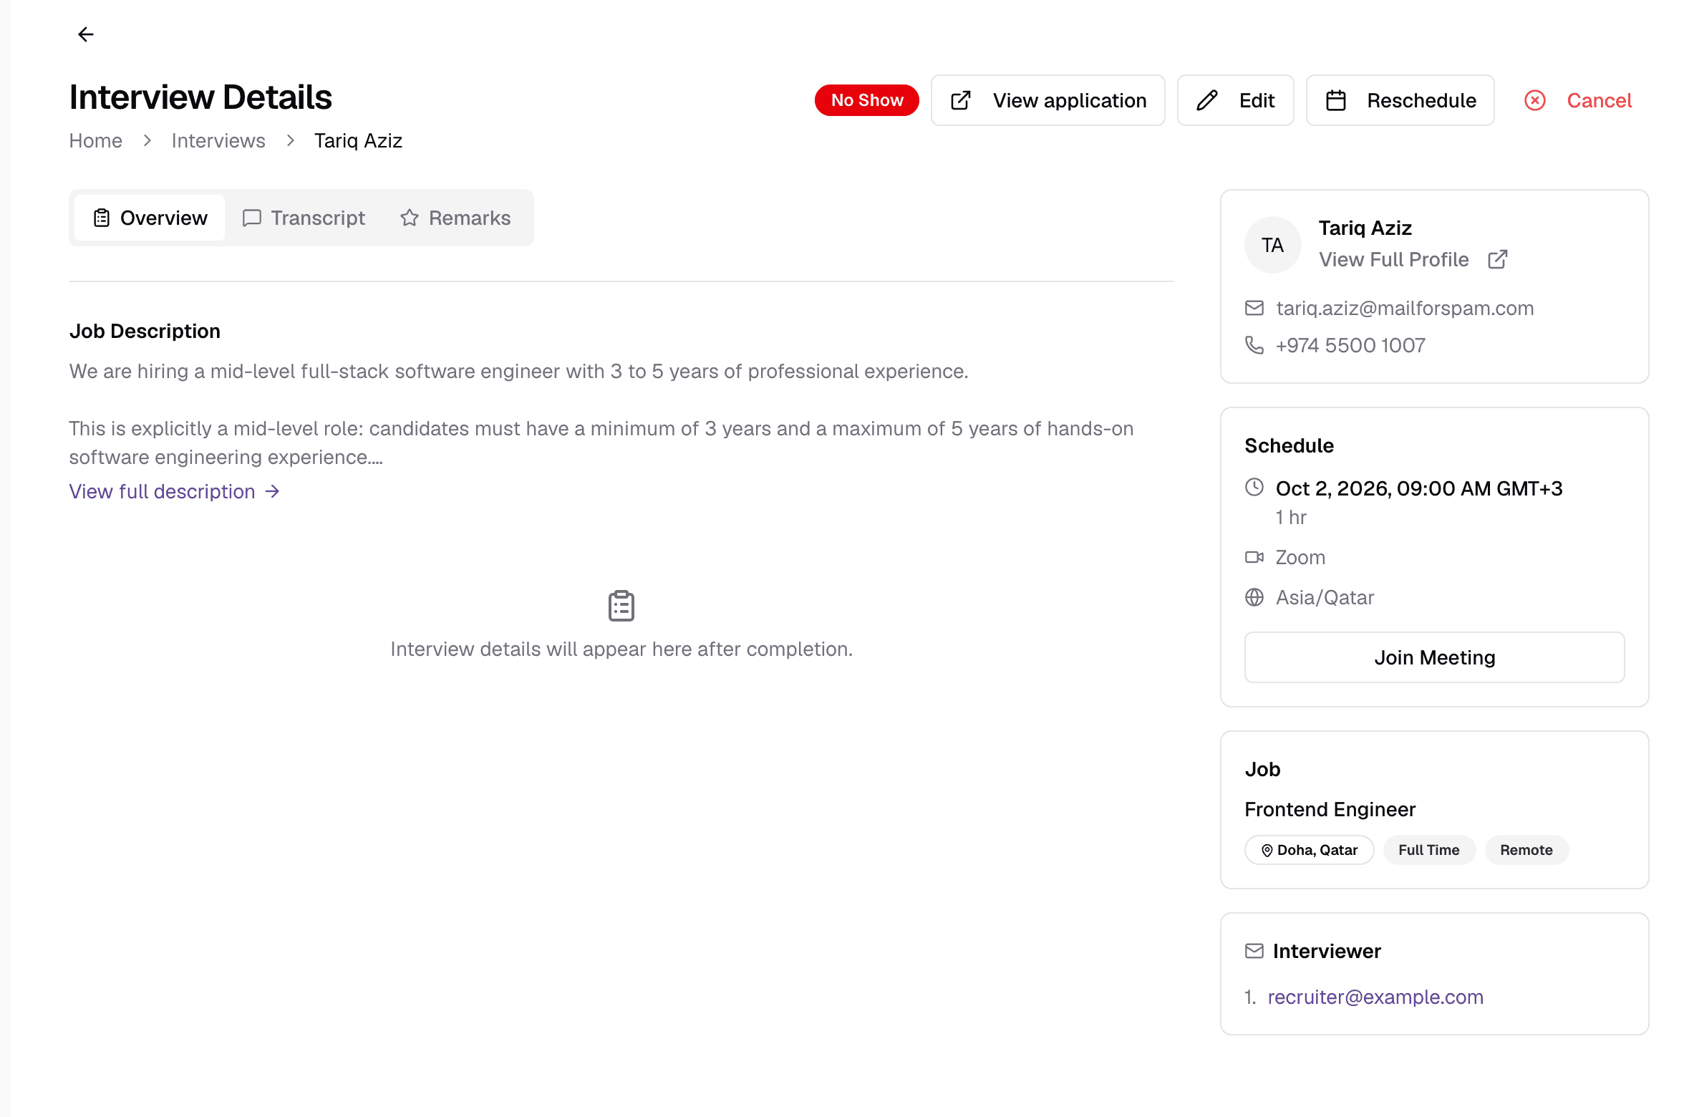Open the Interviews breadcrumb link
This screenshot has height=1117, width=1684.
point(218,140)
